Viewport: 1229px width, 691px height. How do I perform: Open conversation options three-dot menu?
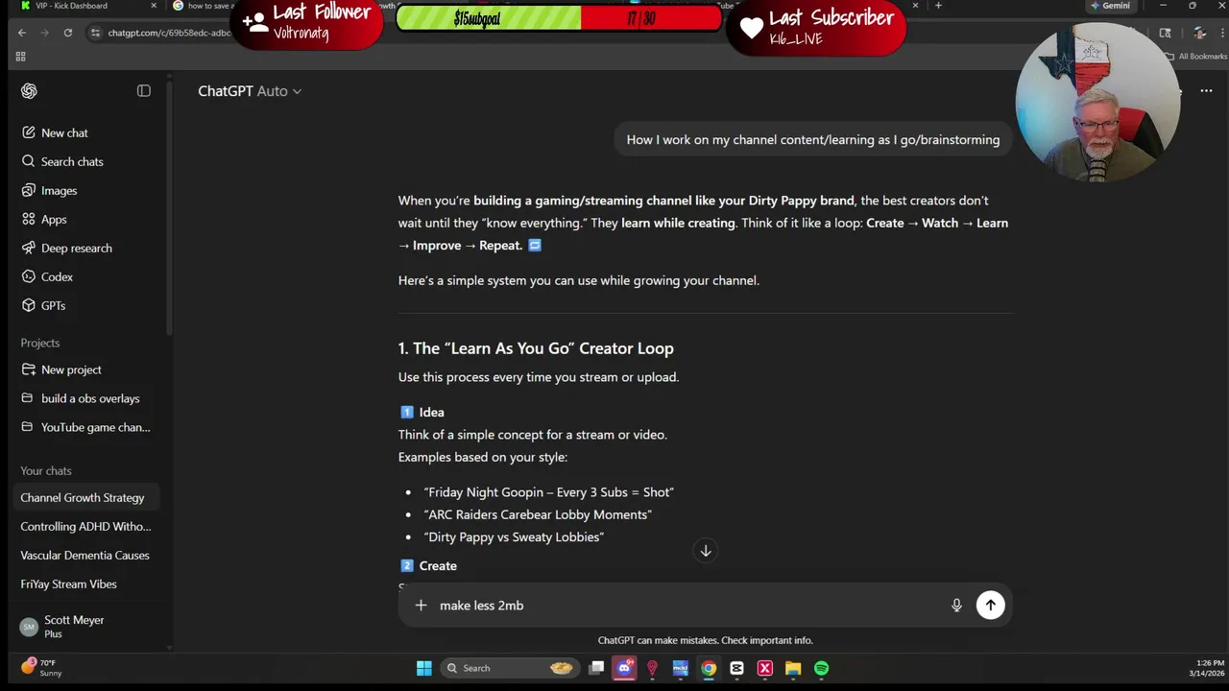point(1206,91)
